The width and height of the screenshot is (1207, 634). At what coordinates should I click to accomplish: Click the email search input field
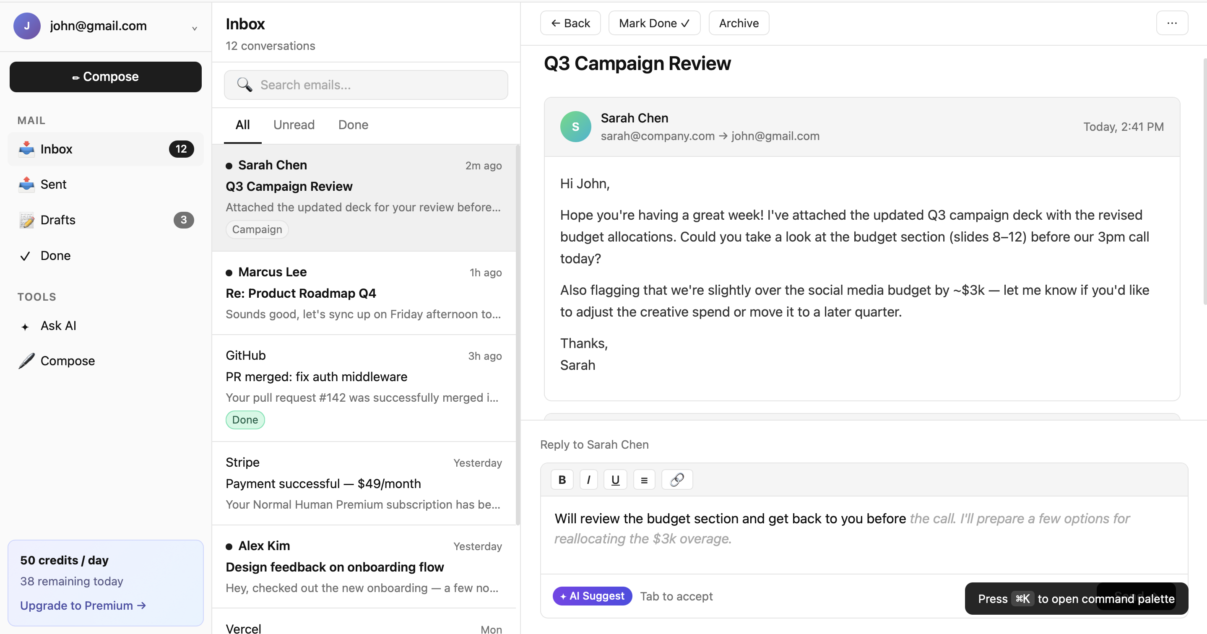[x=375, y=85]
